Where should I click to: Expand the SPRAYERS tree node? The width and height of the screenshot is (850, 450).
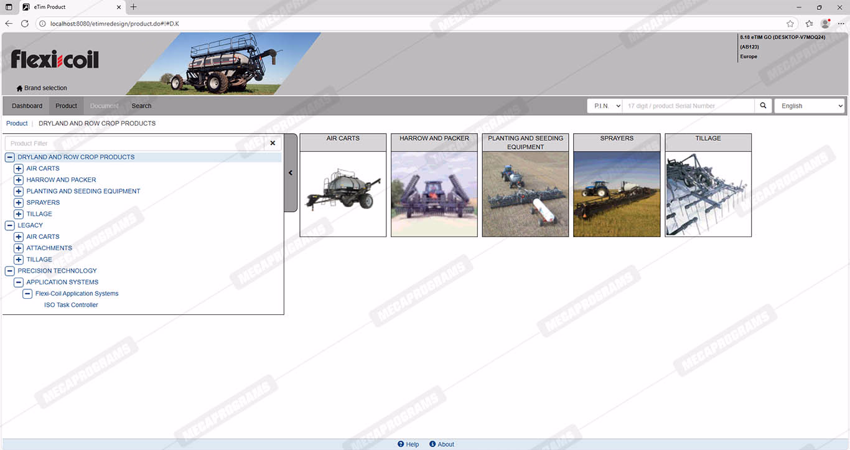coord(19,203)
